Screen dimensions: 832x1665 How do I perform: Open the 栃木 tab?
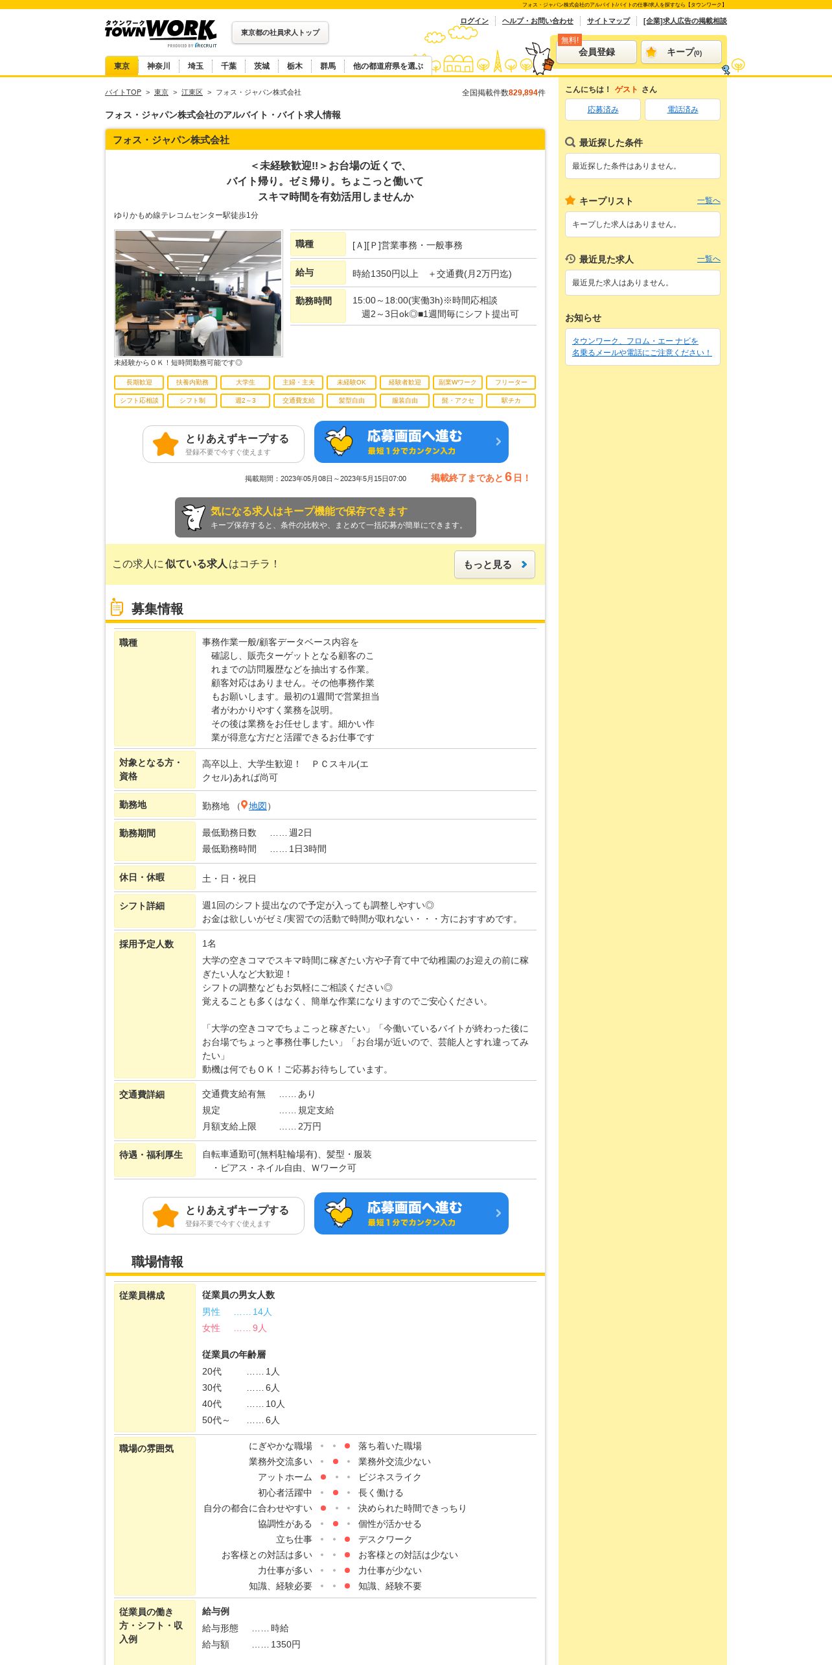(294, 66)
